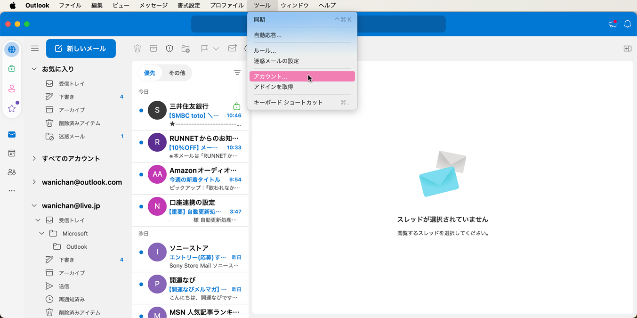This screenshot has width=637, height=318.
Task: Collapse the お気に入り section
Action: coord(34,69)
